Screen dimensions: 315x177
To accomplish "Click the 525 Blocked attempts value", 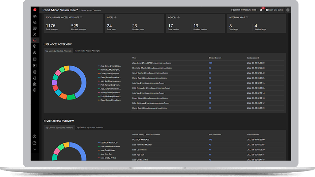I will tap(74, 26).
